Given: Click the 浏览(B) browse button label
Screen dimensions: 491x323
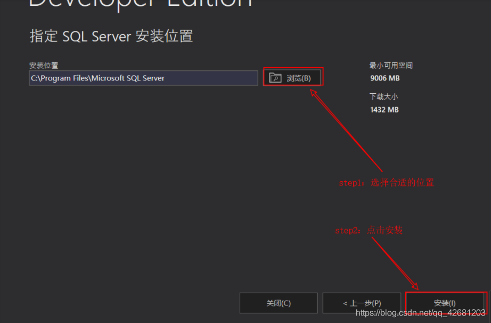Looking at the screenshot, I should 298,78.
